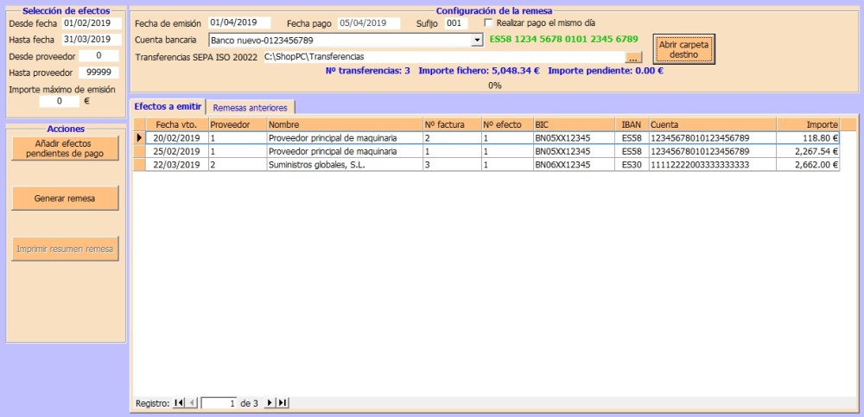Click the Desde fecha input field
This screenshot has width=864, height=417.
(92, 23)
